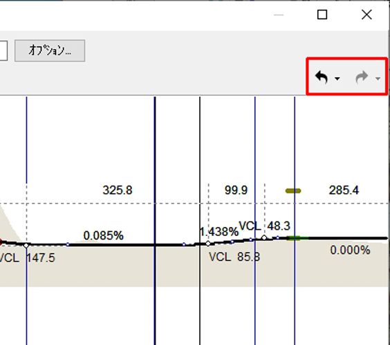Close the window with X icon

pos(366,14)
